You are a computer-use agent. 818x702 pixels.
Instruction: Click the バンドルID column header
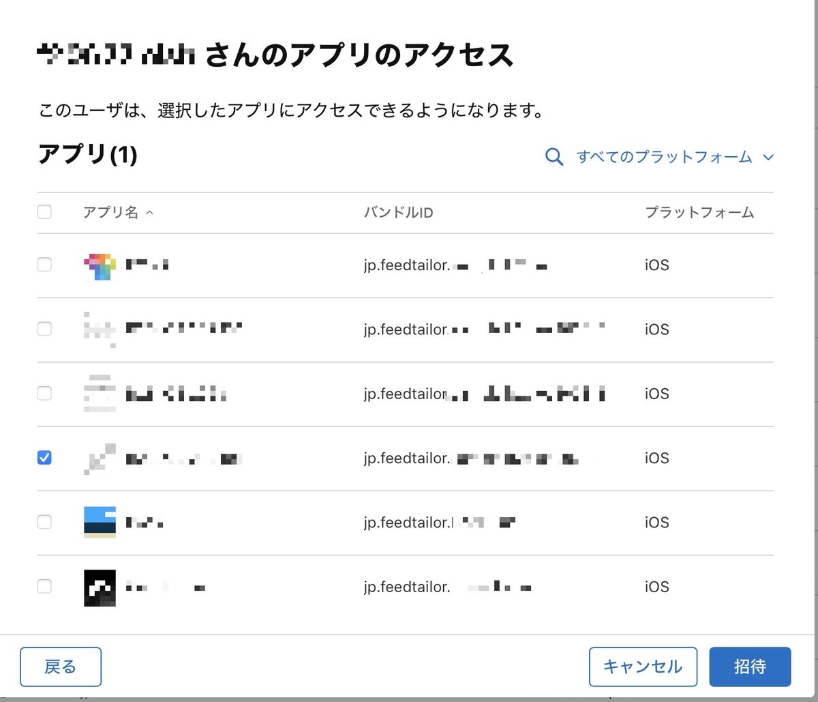[x=398, y=213]
